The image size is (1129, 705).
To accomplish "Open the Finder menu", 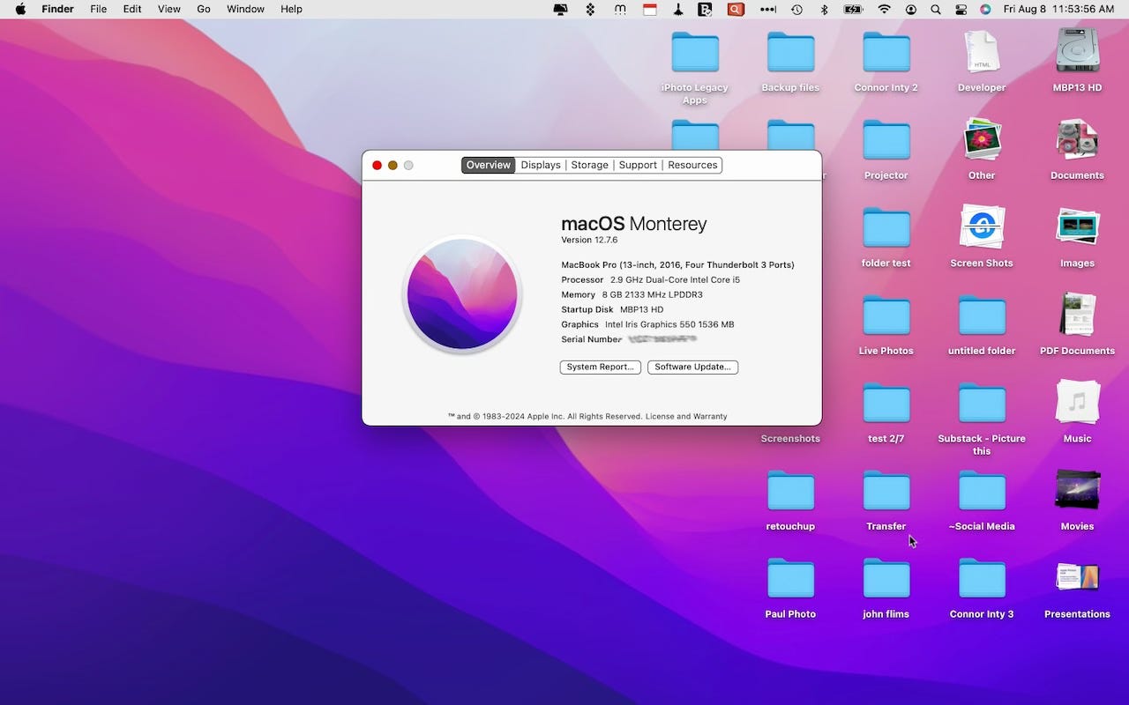I will pos(58,9).
